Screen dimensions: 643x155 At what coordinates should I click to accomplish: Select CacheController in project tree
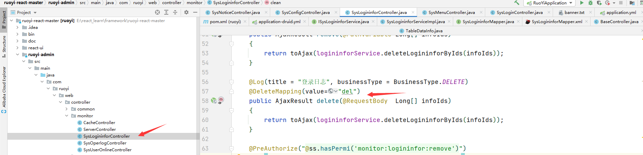99,122
